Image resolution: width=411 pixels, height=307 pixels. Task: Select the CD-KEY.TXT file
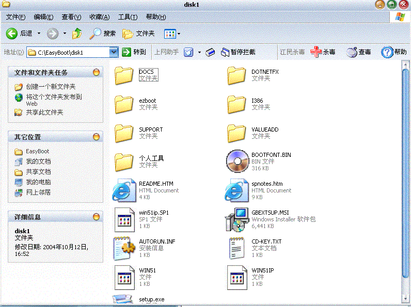(x=254, y=248)
